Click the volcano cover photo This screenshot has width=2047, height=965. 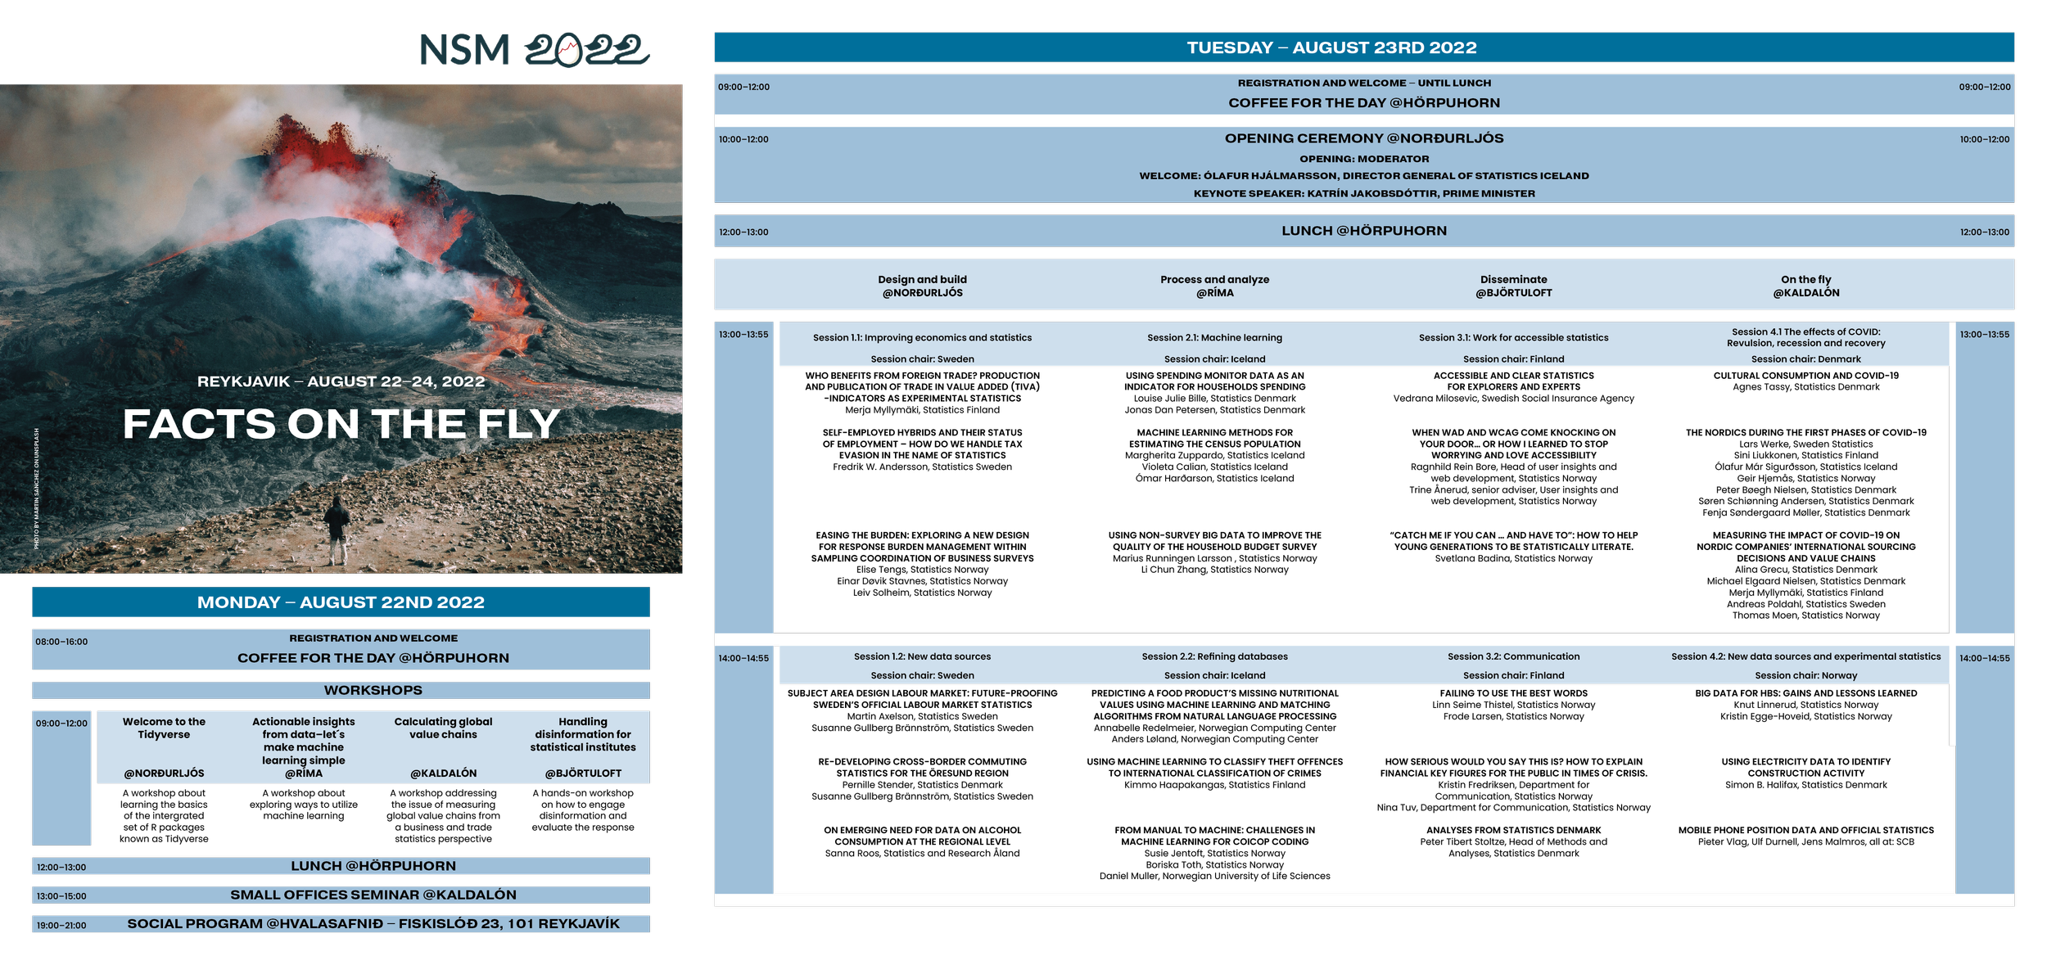coord(341,246)
